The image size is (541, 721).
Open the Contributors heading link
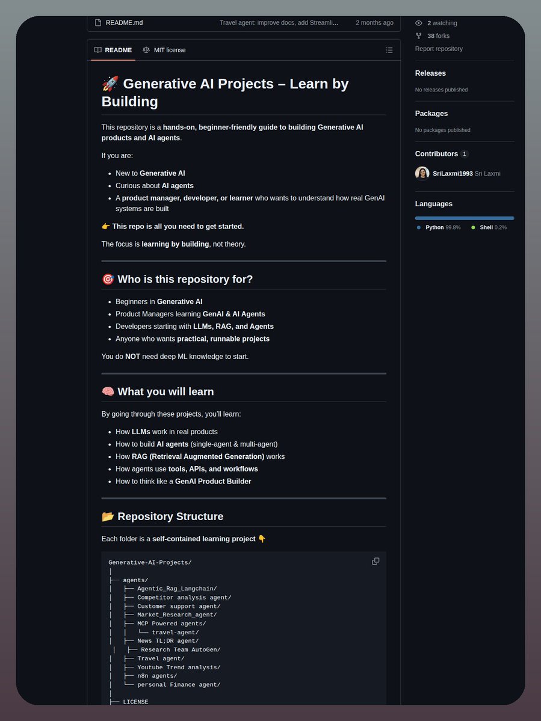pos(436,153)
